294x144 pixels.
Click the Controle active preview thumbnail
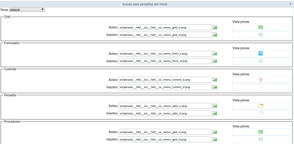(260, 80)
